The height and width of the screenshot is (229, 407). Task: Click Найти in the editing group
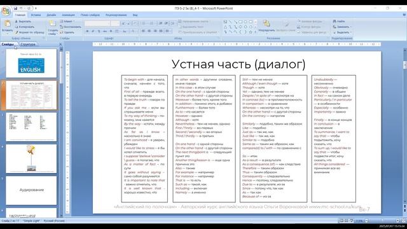click(339, 21)
